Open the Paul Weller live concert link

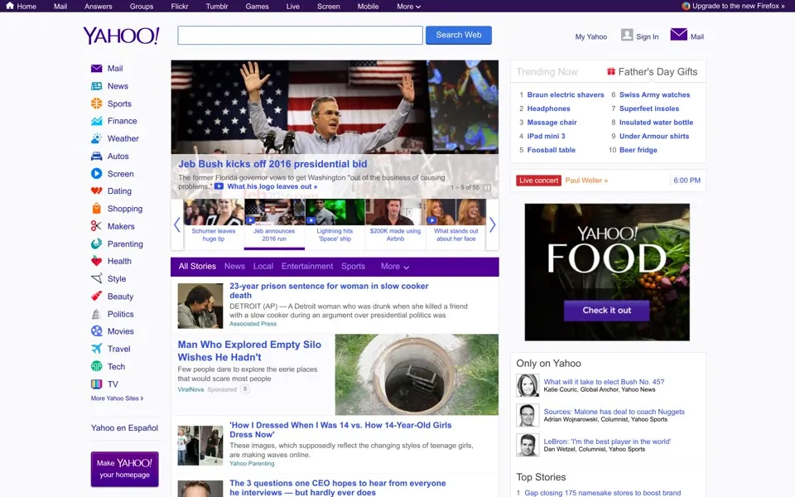(x=586, y=181)
